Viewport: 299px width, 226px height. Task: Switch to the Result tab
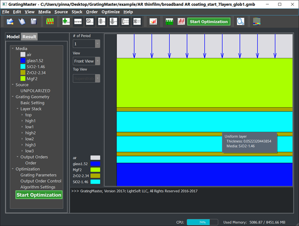pyautogui.click(x=29, y=37)
